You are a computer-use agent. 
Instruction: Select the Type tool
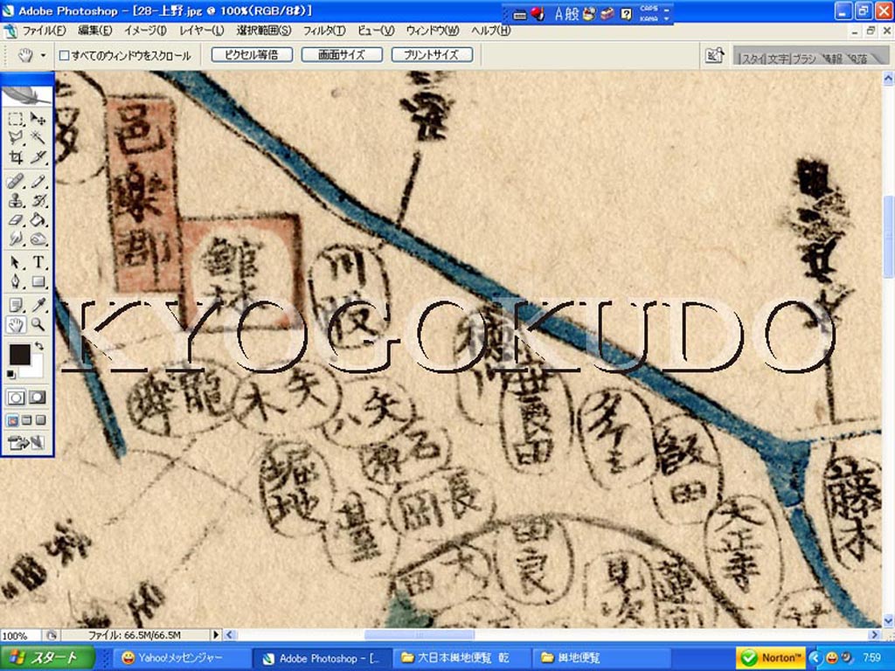(x=38, y=262)
